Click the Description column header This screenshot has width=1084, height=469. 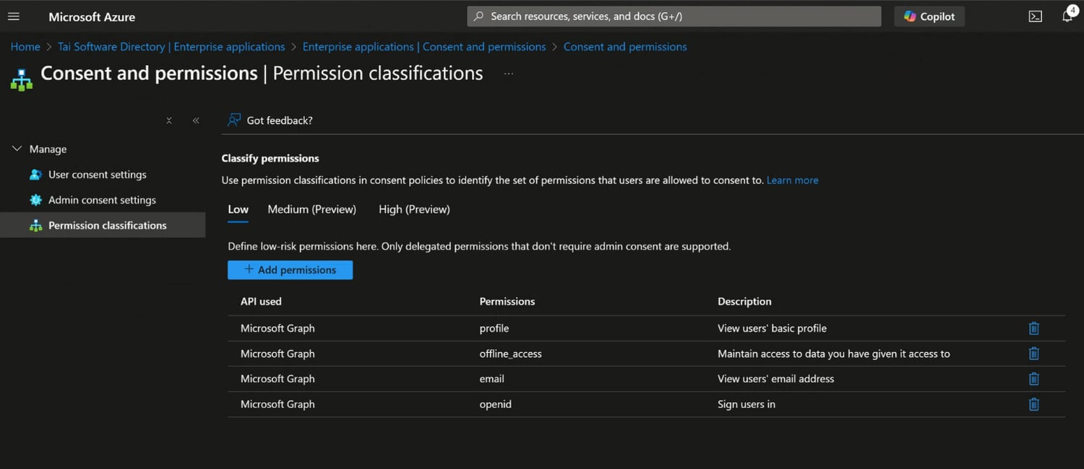coord(744,302)
